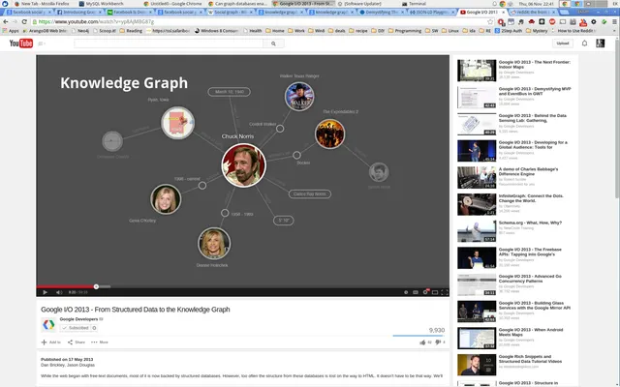Viewport: 620px width, 387px height.
Task: Bookmark the page with the star icon
Action: tap(490, 21)
